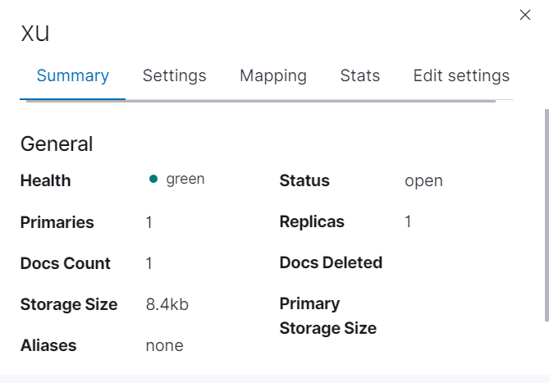The height and width of the screenshot is (383, 549).
Task: Click the Primaries label
Action: tap(57, 222)
